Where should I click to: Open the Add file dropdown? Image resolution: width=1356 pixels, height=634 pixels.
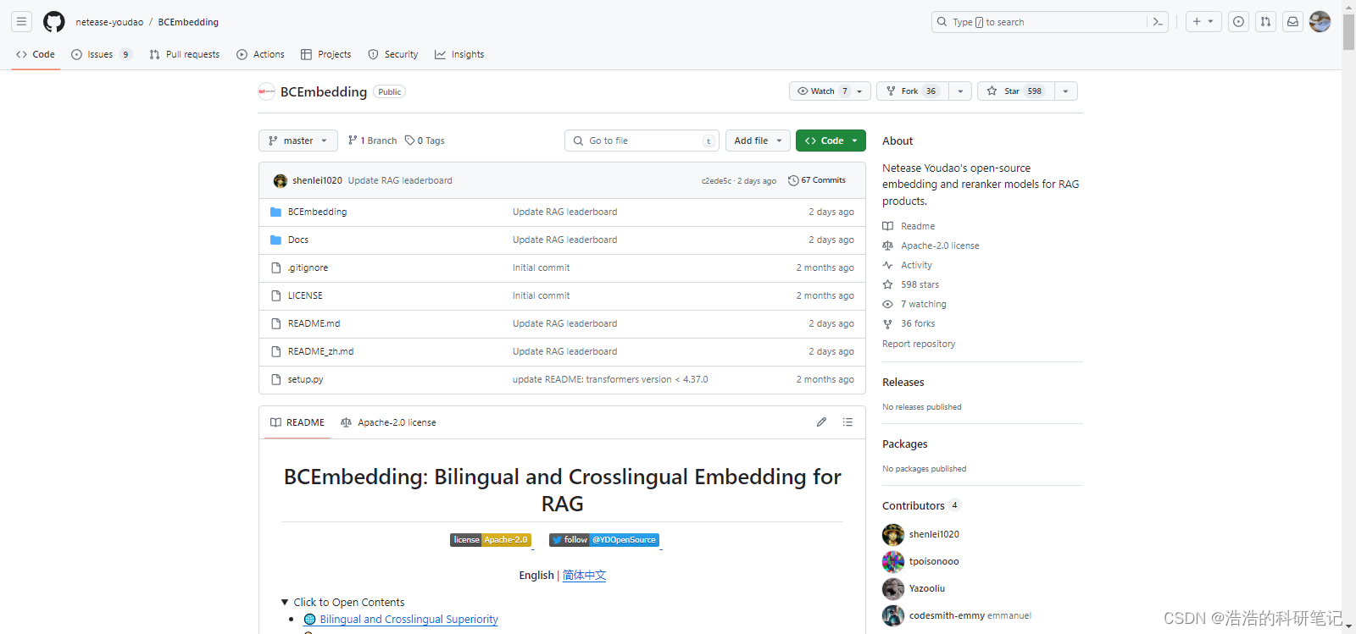point(758,141)
